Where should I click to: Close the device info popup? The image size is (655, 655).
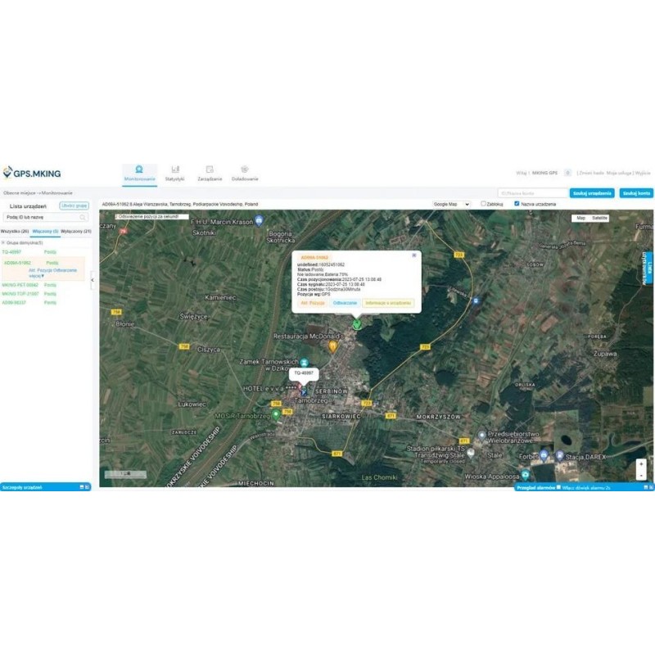pos(413,255)
